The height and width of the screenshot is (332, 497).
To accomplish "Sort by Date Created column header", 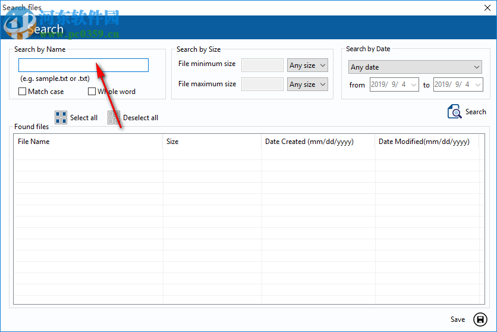I will click(318, 142).
